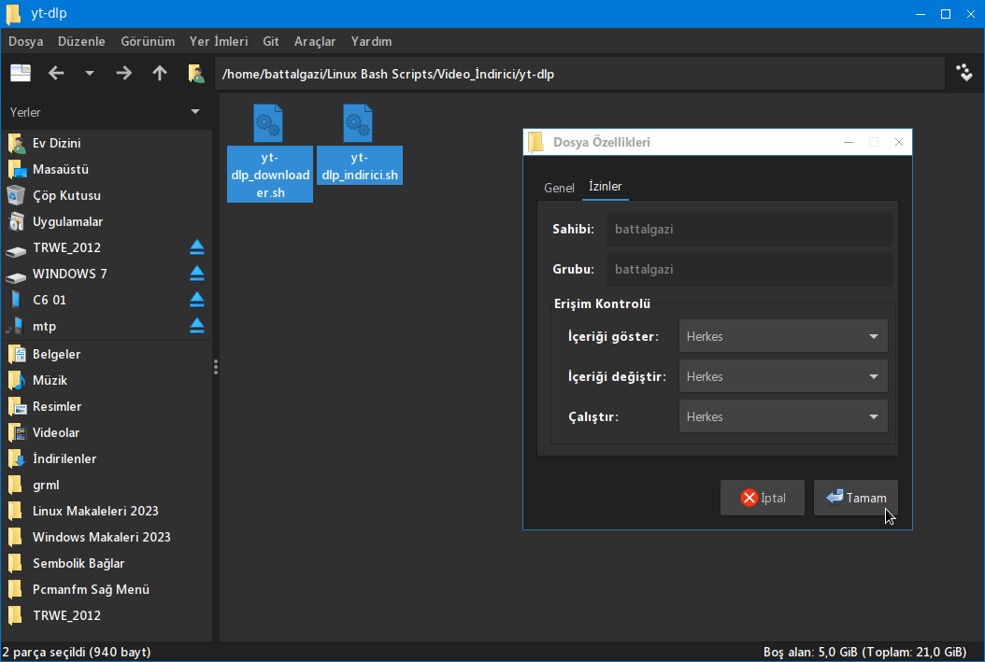Go up to the parent folder
This screenshot has width=985, height=662.
point(160,74)
